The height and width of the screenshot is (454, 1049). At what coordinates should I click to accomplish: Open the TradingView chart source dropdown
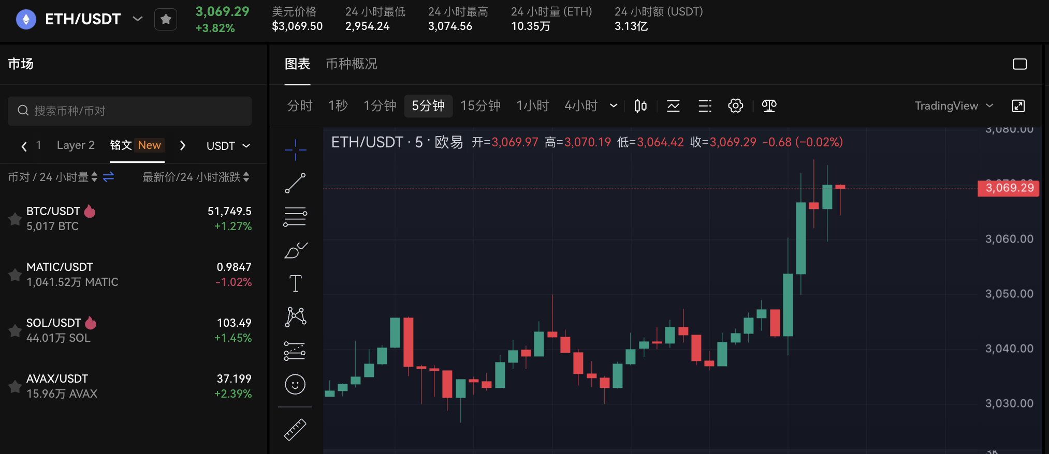pyautogui.click(x=954, y=106)
